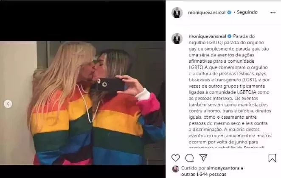Click the phone held in the photo
Image resolution: width=281 pixels, height=178 pixels.
(x=110, y=84)
